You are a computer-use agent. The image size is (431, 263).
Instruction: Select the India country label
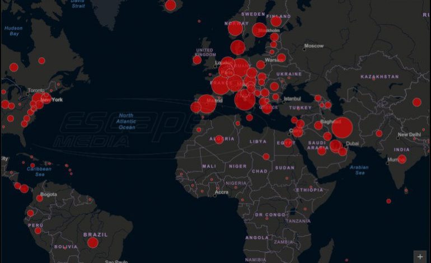[402, 150]
